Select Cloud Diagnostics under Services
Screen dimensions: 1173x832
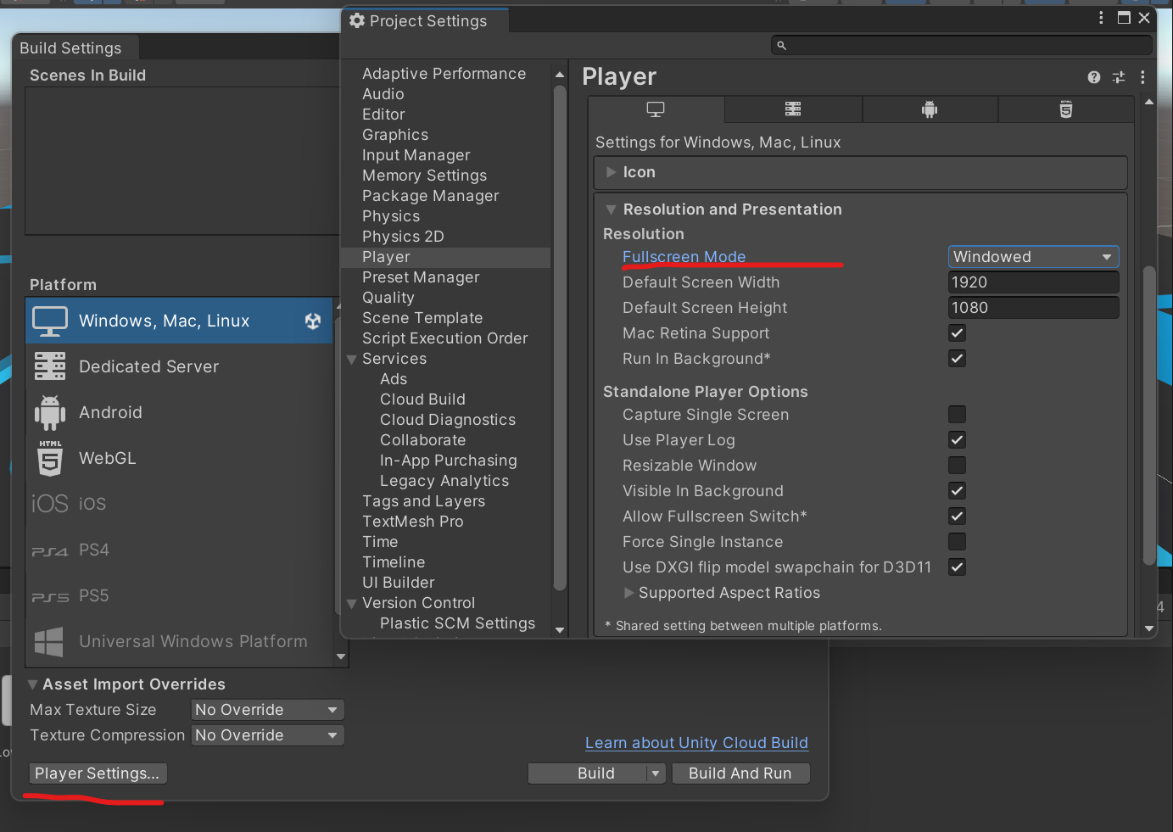[x=448, y=420]
